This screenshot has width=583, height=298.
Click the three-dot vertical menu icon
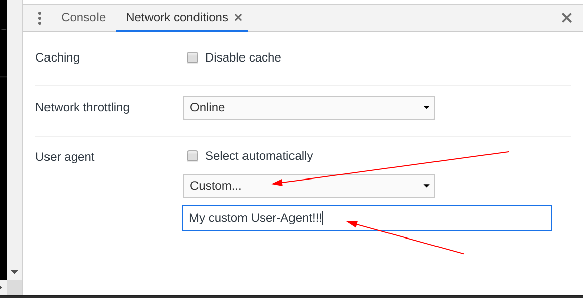click(x=39, y=17)
